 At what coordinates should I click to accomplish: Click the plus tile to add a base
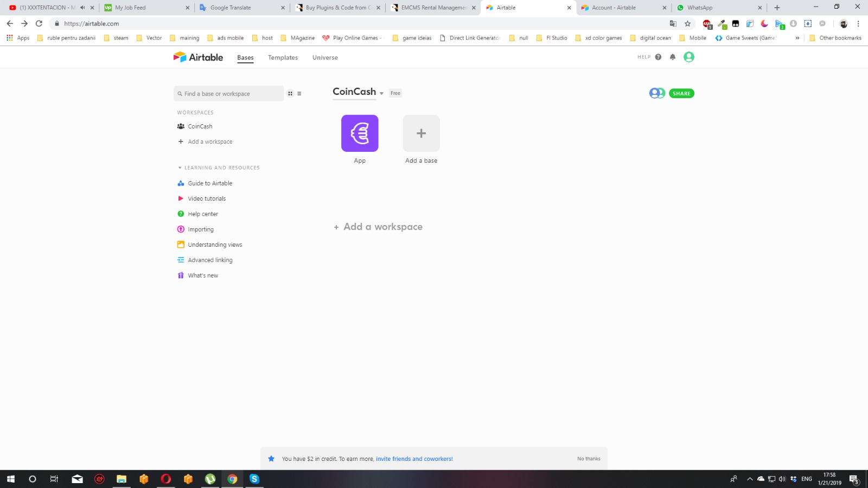pyautogui.click(x=421, y=133)
